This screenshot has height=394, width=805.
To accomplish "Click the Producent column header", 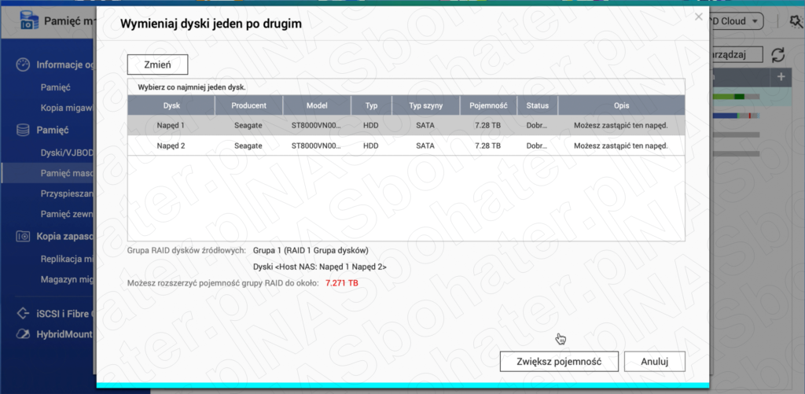I will click(x=248, y=105).
